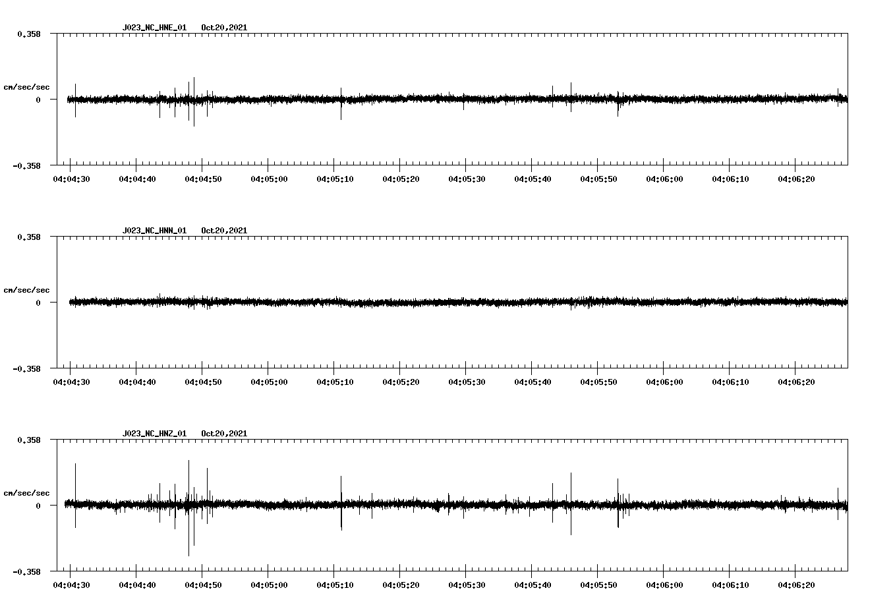Pick 04:04:50 time label under HNN plot

point(203,382)
